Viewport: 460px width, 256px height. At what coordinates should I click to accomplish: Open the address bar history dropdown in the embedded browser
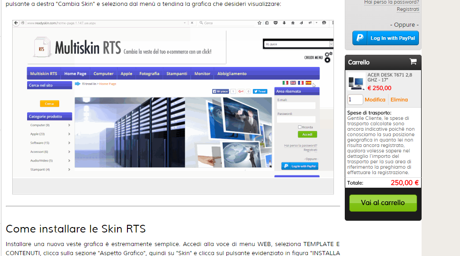click(x=184, y=23)
